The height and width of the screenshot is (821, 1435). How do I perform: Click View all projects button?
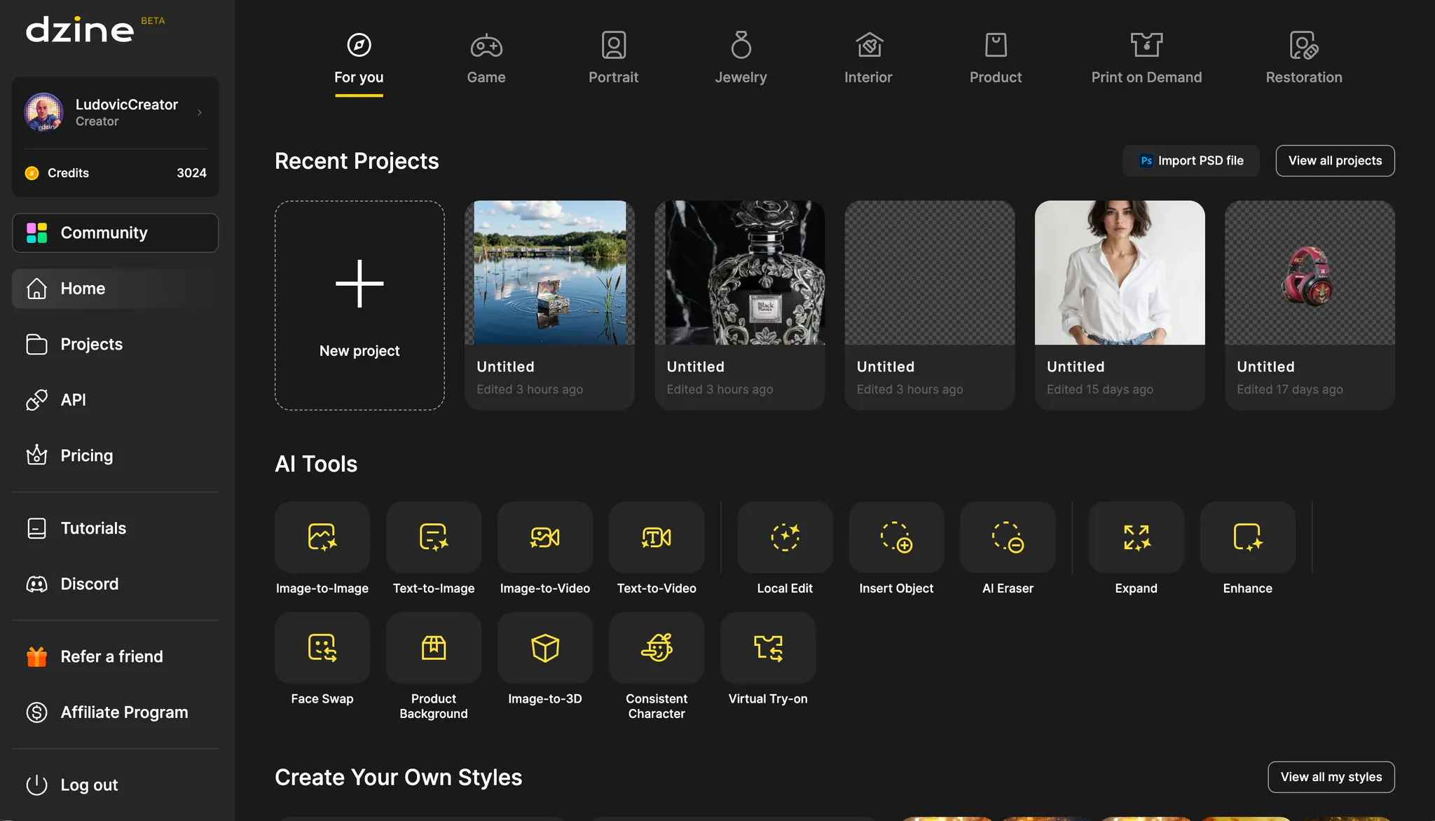point(1335,160)
